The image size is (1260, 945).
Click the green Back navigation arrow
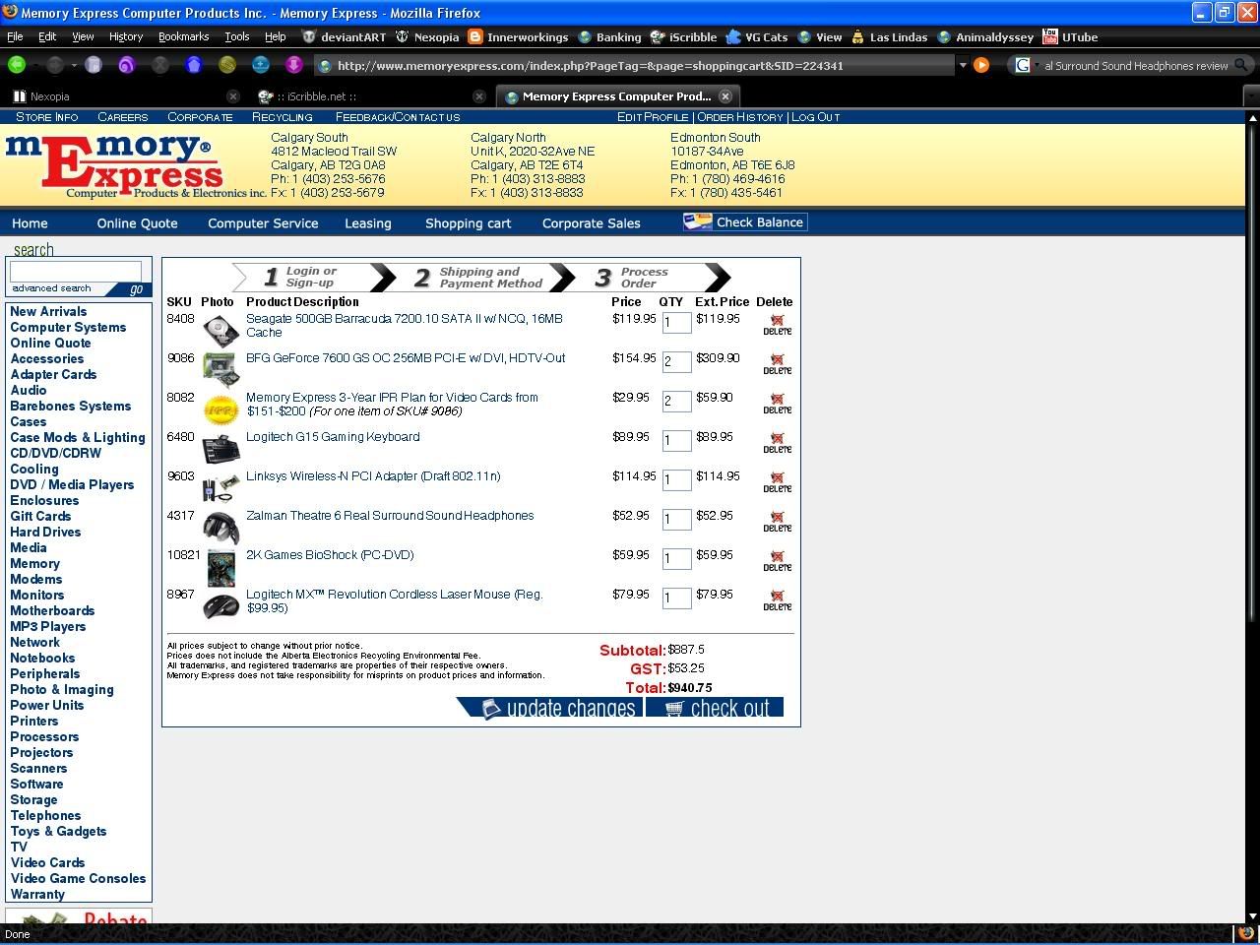[x=17, y=65]
